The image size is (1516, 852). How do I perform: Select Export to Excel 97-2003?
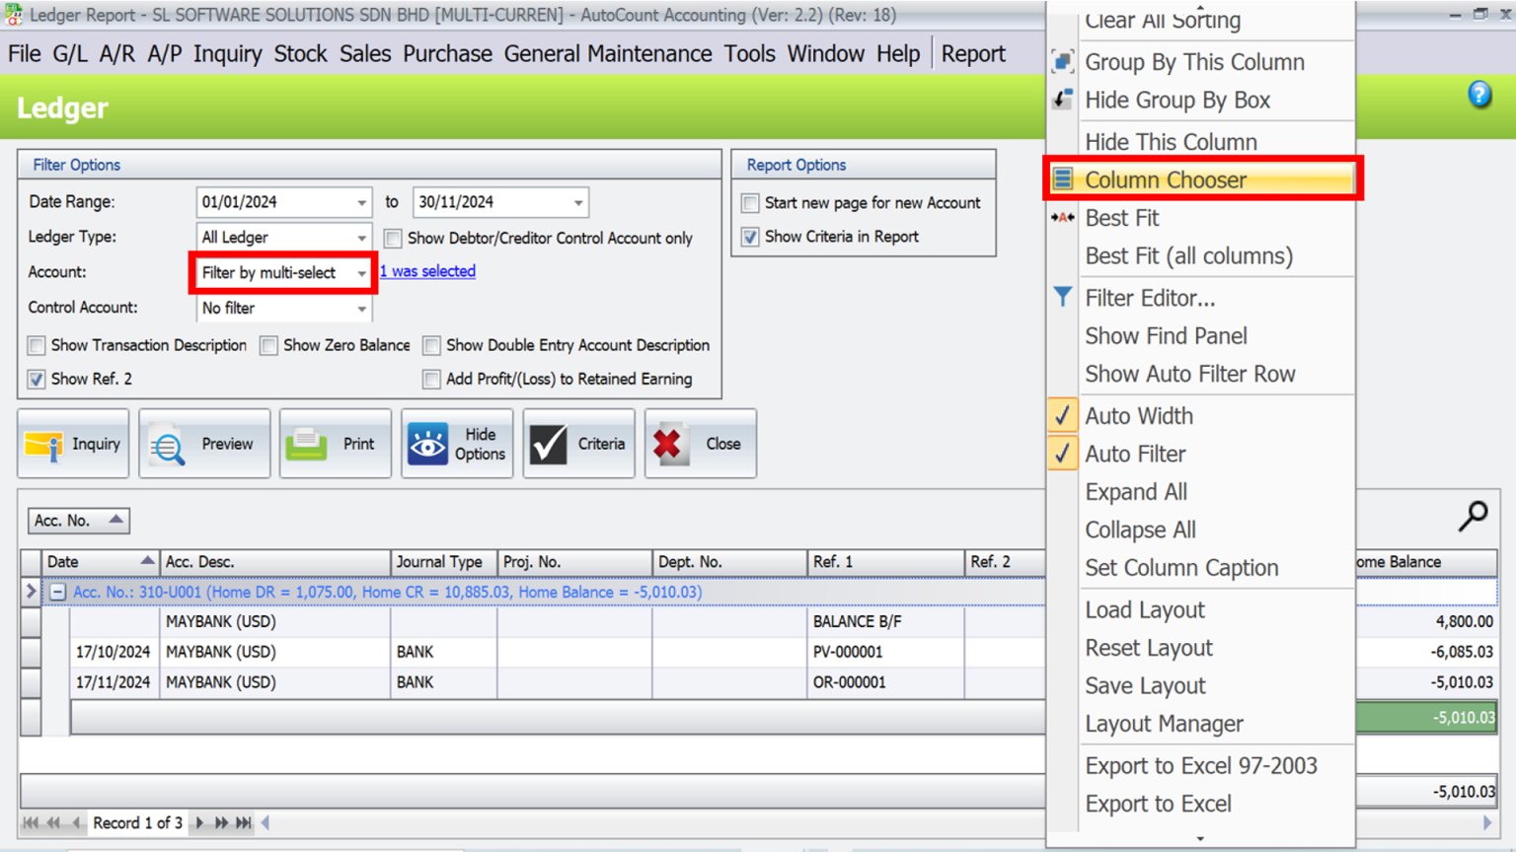click(1201, 765)
